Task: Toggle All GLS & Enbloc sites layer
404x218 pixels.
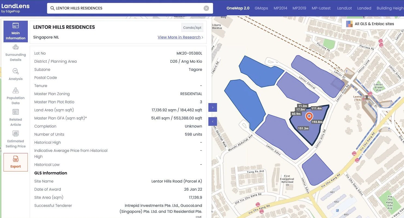Action: [x=370, y=24]
